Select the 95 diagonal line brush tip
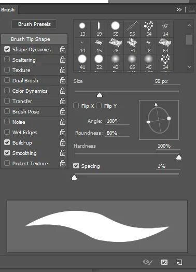Viewport: 196px width, 272px height. click(x=132, y=29)
